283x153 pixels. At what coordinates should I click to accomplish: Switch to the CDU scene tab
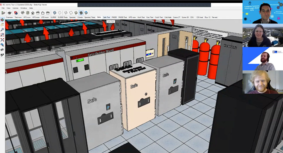coord(192,18)
